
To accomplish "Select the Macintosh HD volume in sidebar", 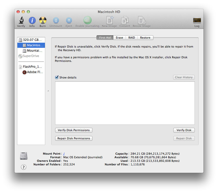I will (31, 45).
